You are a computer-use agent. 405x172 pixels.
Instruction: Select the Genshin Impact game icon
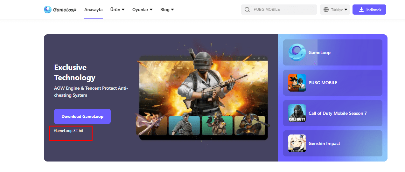point(297,143)
